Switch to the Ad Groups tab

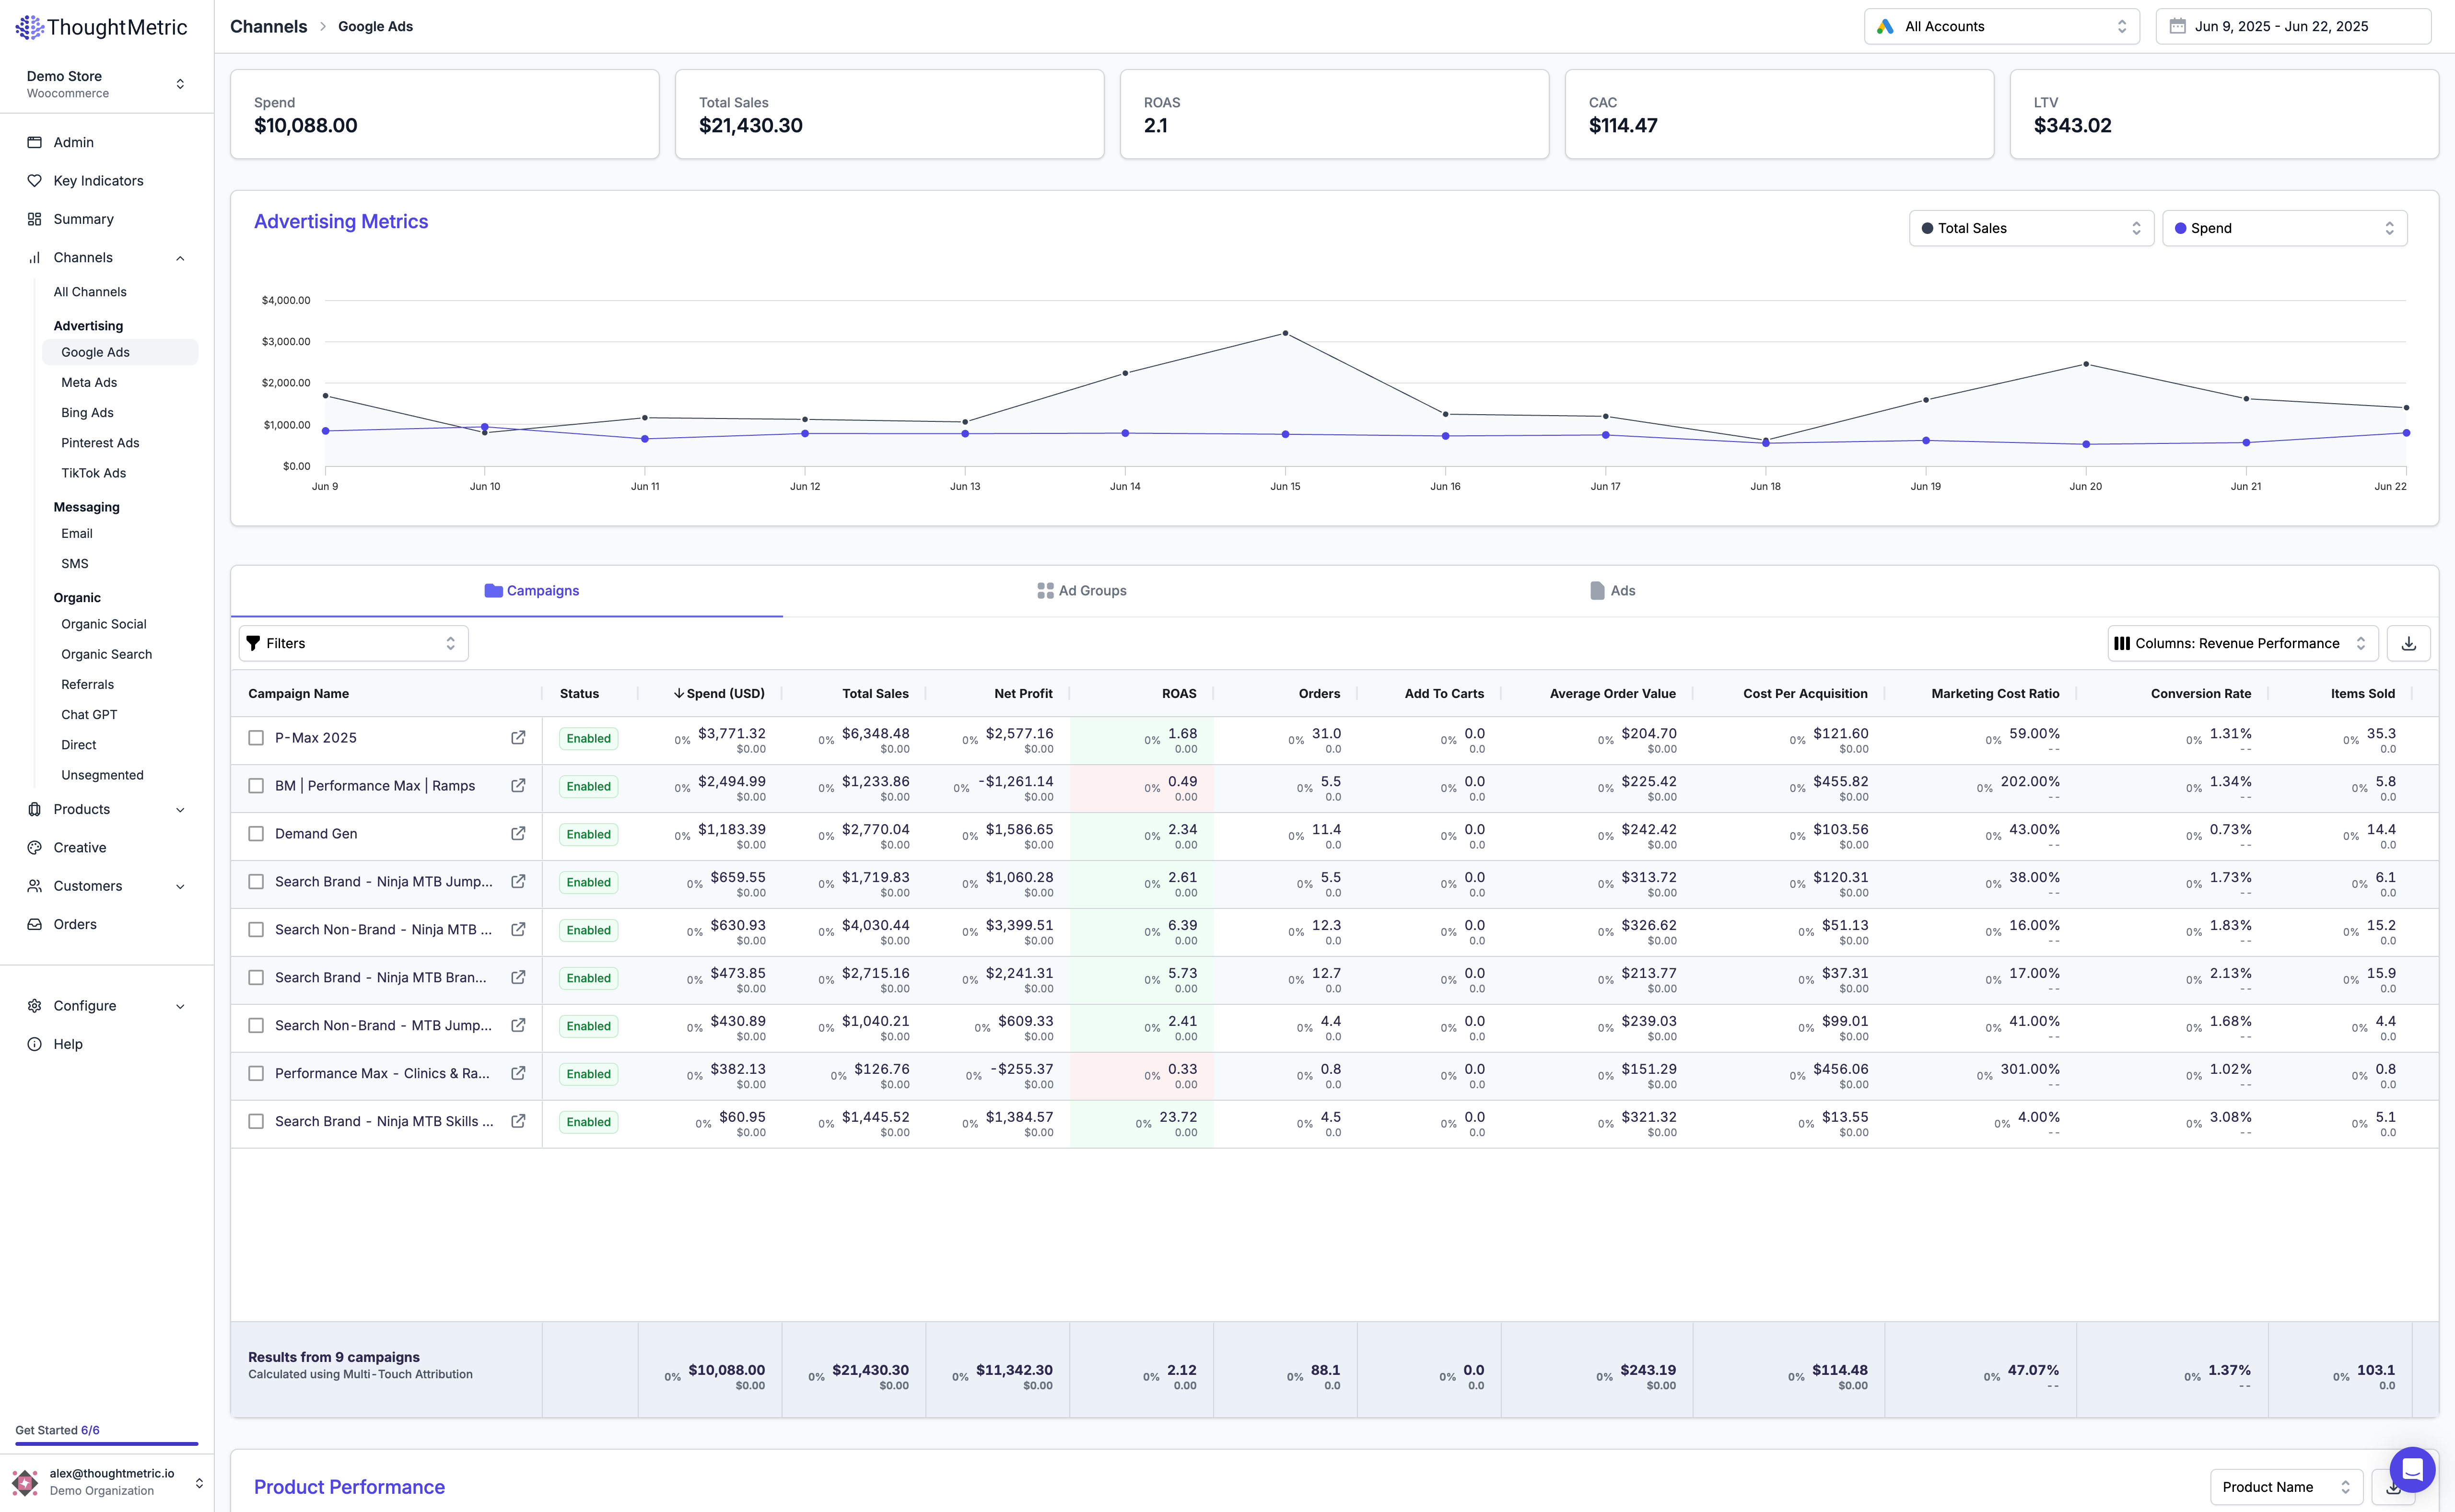click(1082, 591)
